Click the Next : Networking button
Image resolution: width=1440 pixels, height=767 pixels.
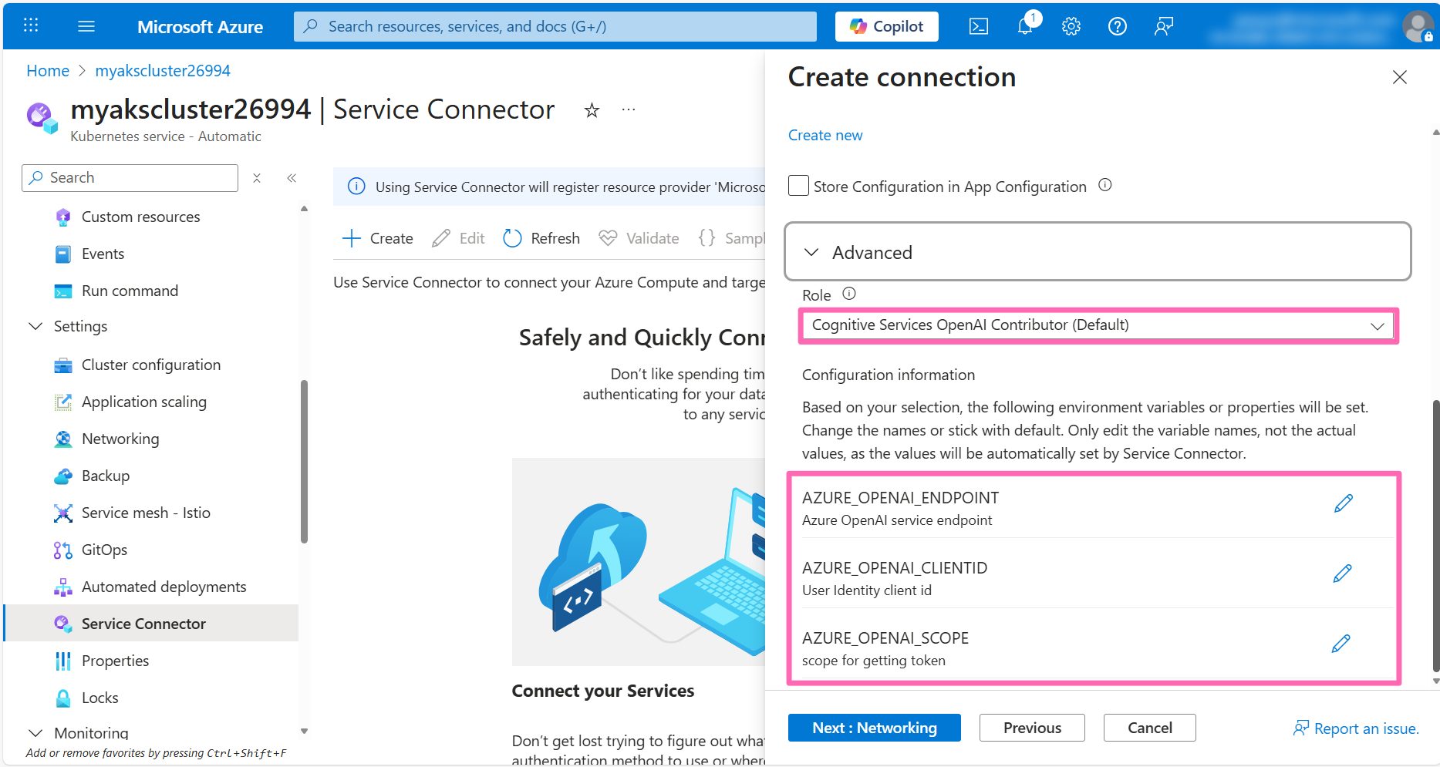874,727
